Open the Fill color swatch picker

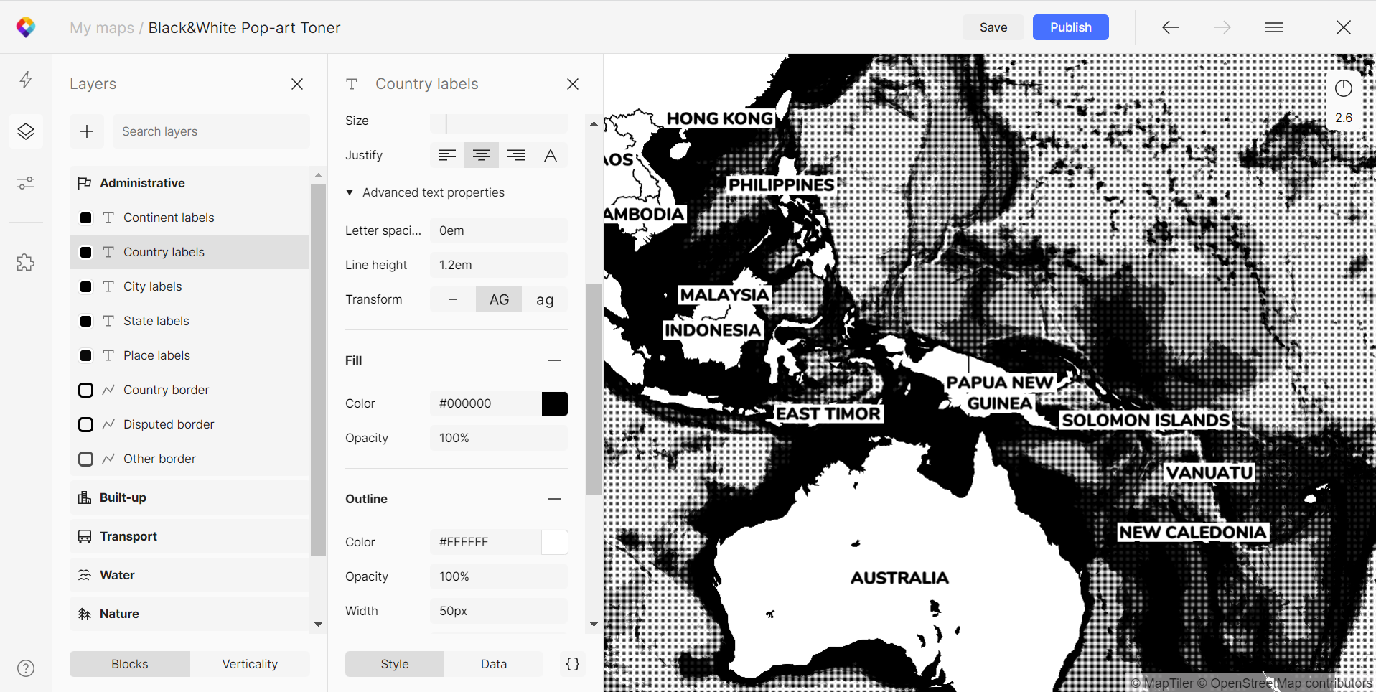tap(554, 403)
